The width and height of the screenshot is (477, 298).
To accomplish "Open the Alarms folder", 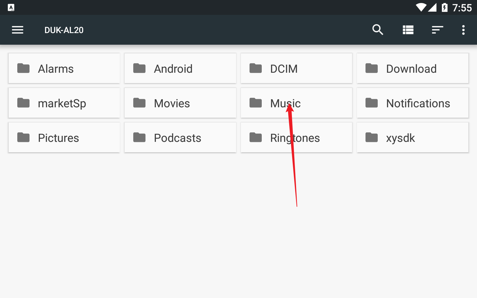I will tap(64, 69).
